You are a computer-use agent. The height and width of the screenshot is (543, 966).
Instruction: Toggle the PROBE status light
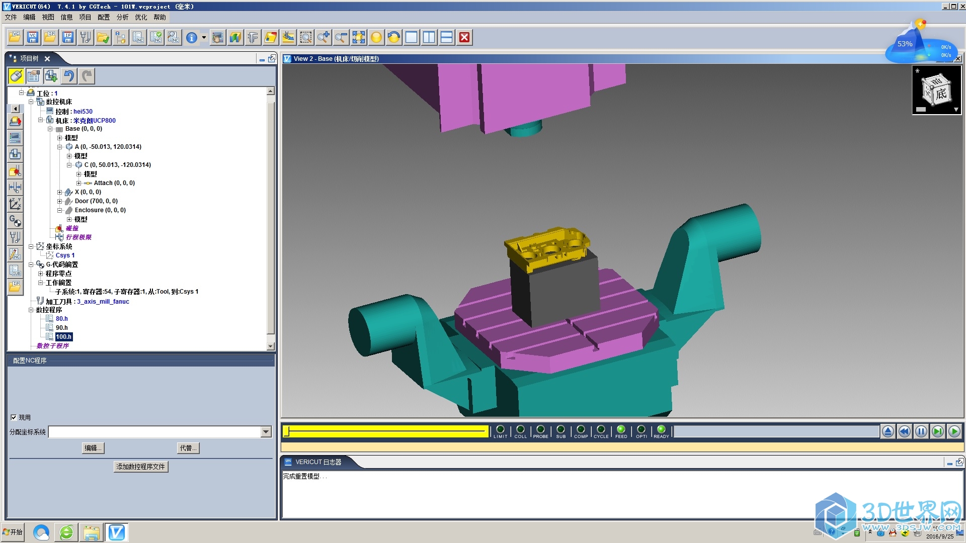540,430
